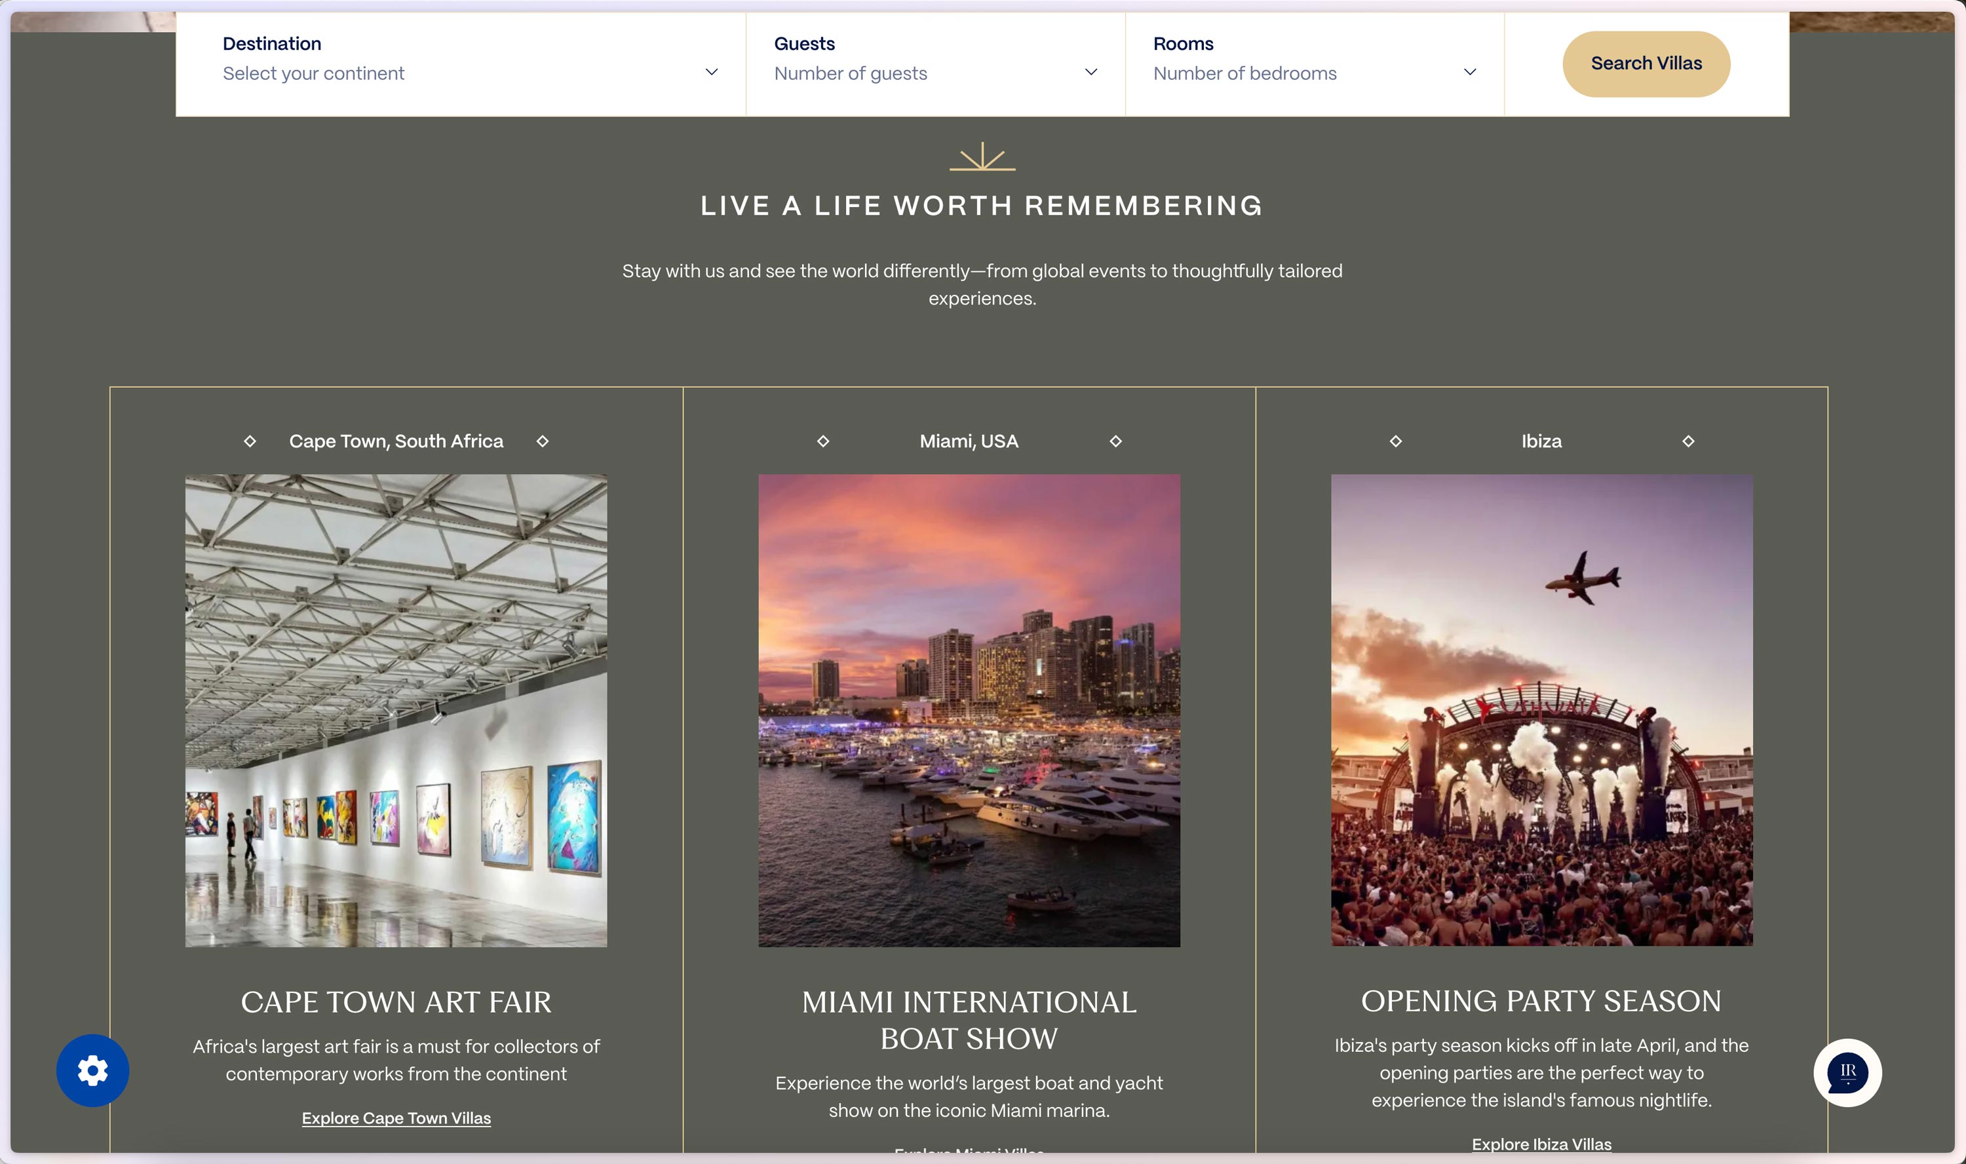Open the IR chat widget icon
The width and height of the screenshot is (1966, 1164).
click(1847, 1072)
